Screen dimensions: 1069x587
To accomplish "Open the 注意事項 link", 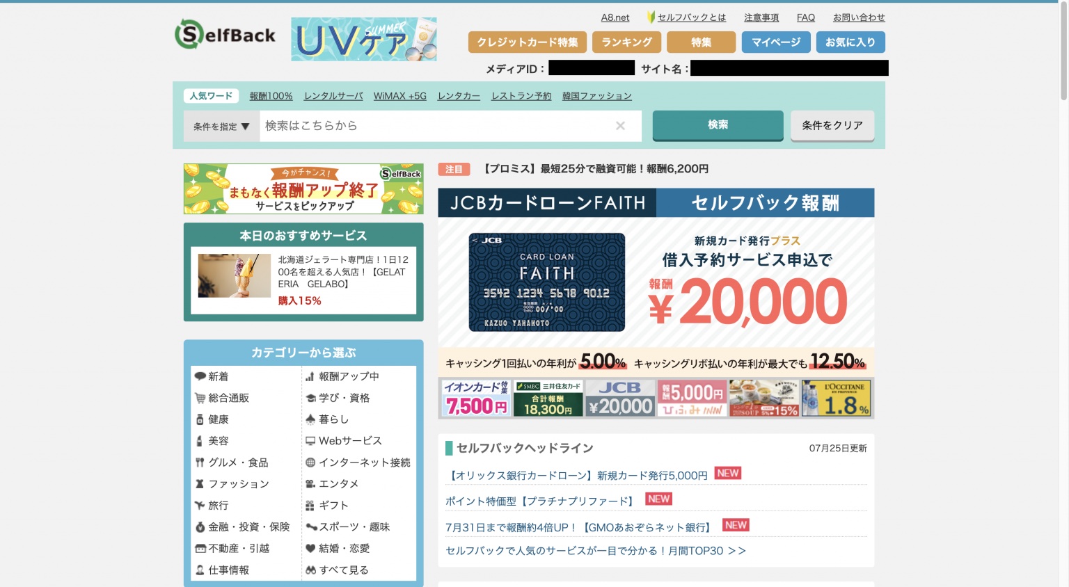I will pos(761,17).
